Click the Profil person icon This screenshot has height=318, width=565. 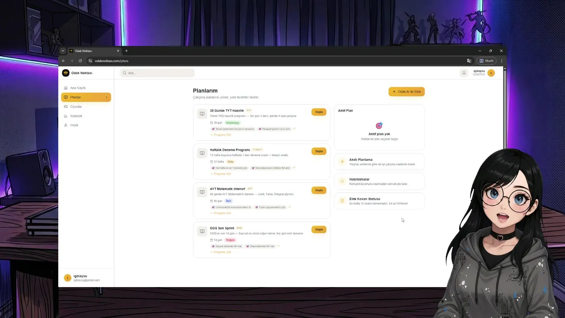click(66, 125)
